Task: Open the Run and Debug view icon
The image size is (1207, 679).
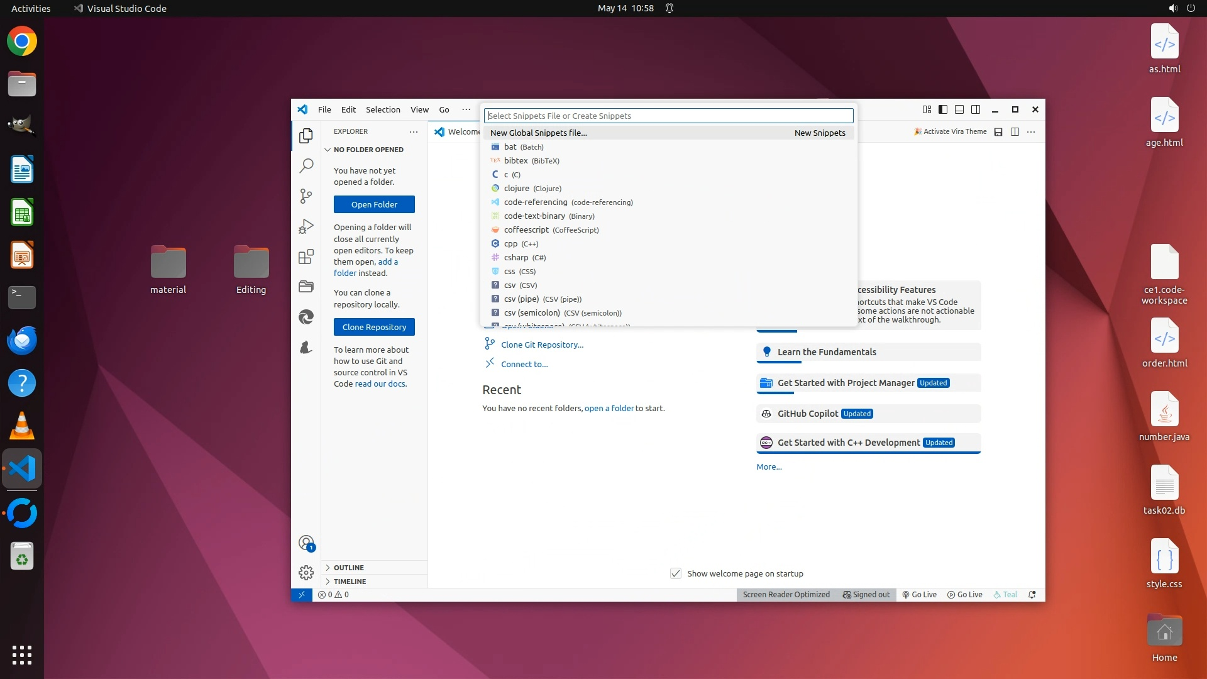Action: click(x=306, y=226)
